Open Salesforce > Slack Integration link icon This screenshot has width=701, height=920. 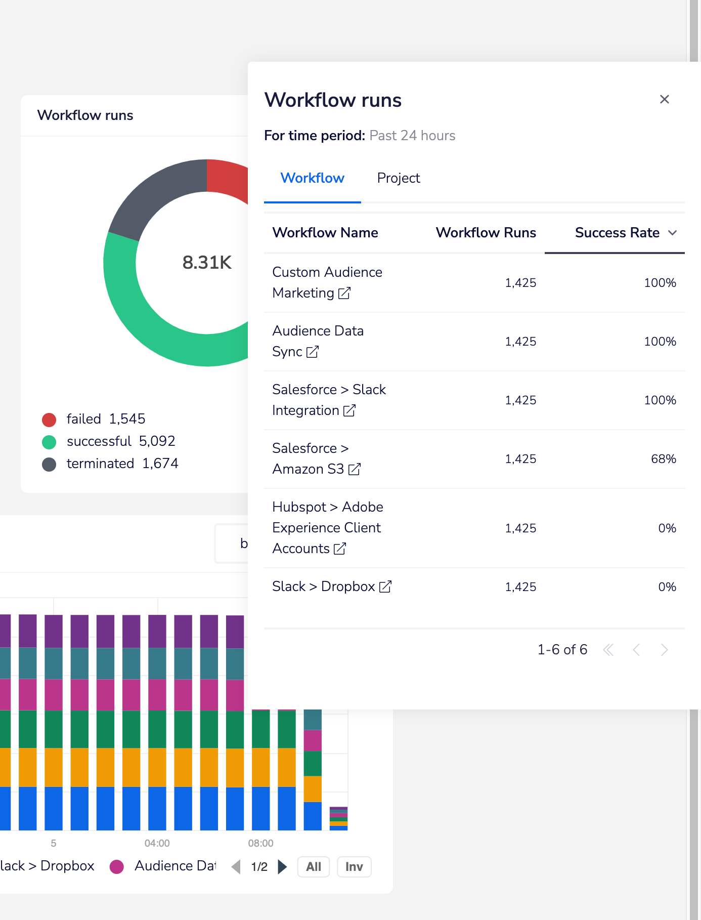pos(349,410)
